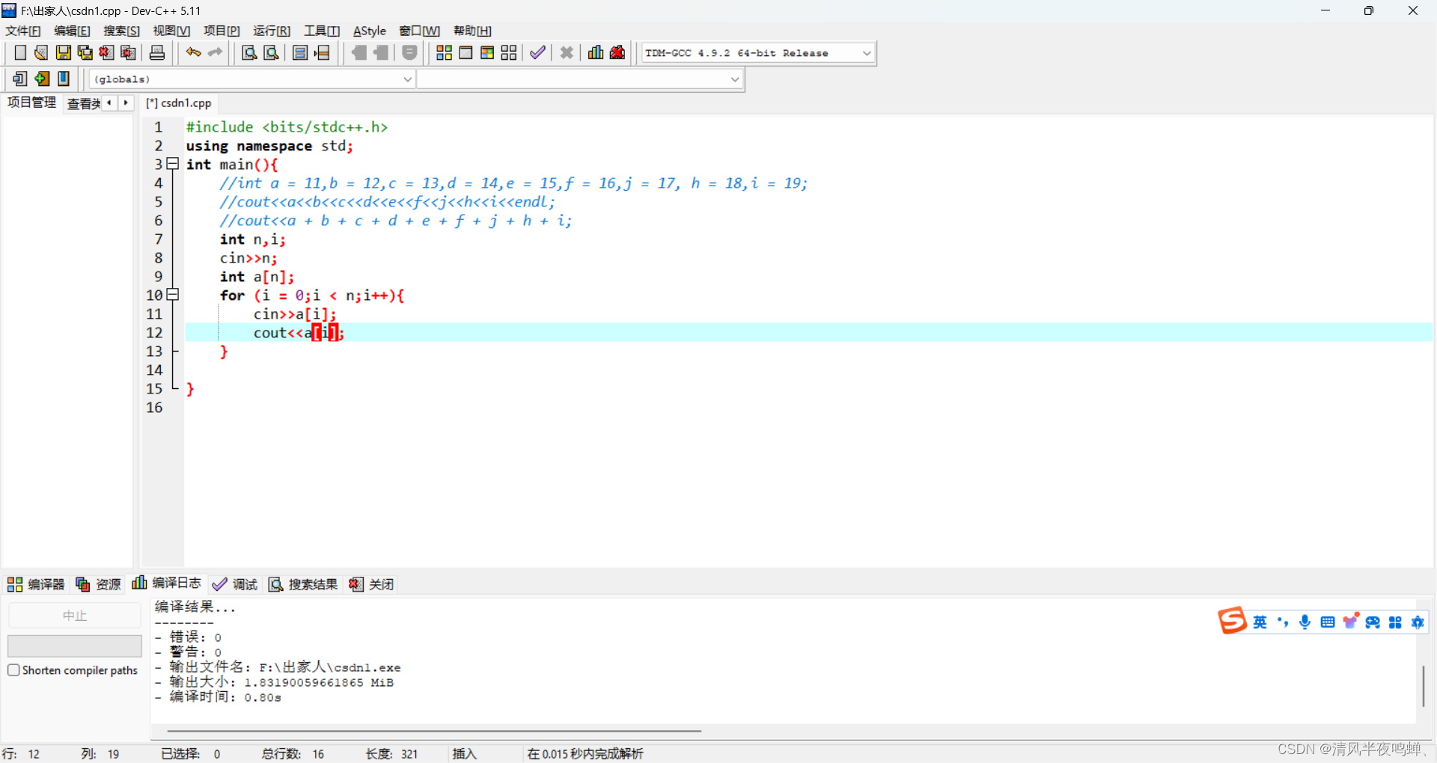Run the program toolbar icon
1437x763 pixels.
[466, 52]
